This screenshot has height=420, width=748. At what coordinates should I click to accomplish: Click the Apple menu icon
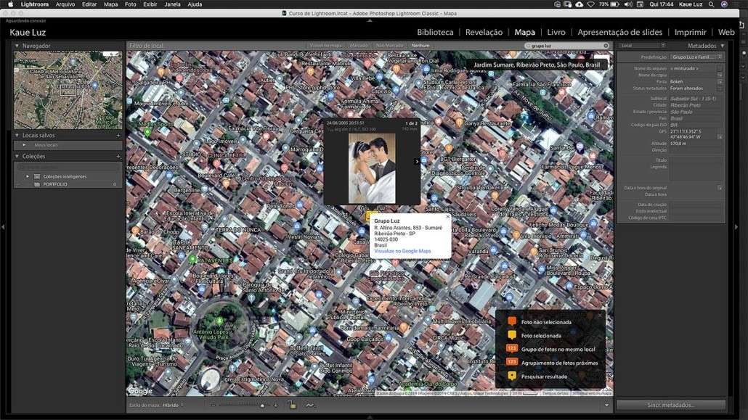(x=10, y=4)
